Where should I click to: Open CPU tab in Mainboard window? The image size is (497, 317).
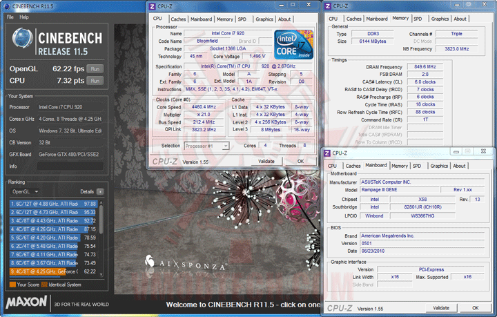[x=332, y=166]
